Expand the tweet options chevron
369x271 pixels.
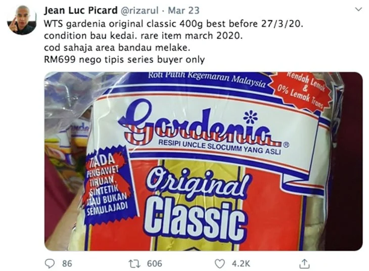point(358,10)
